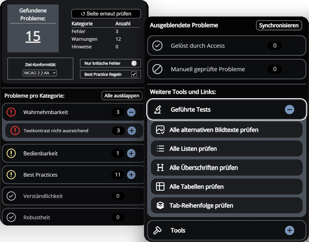309x242 pixels.
Task: Click the red error icon beside Textkontrast nicht ausreichend
Action: 15,131
